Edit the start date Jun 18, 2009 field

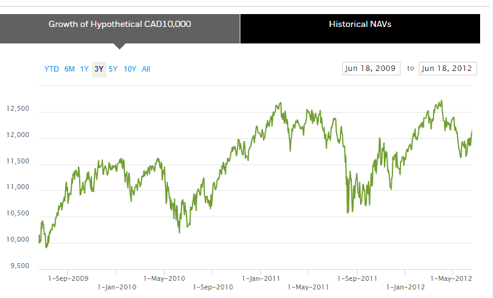click(x=371, y=68)
